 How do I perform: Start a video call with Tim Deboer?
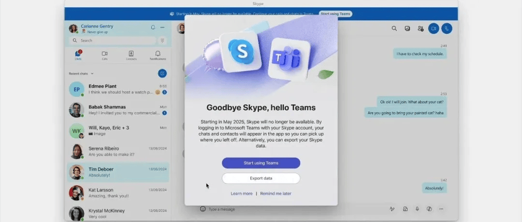pos(434,29)
